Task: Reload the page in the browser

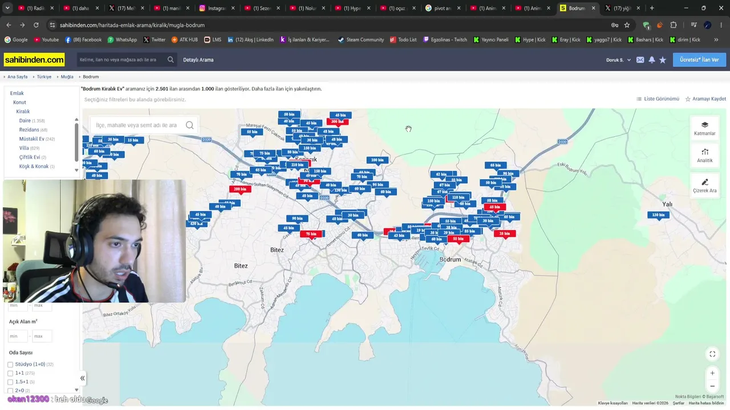Action: (x=36, y=25)
